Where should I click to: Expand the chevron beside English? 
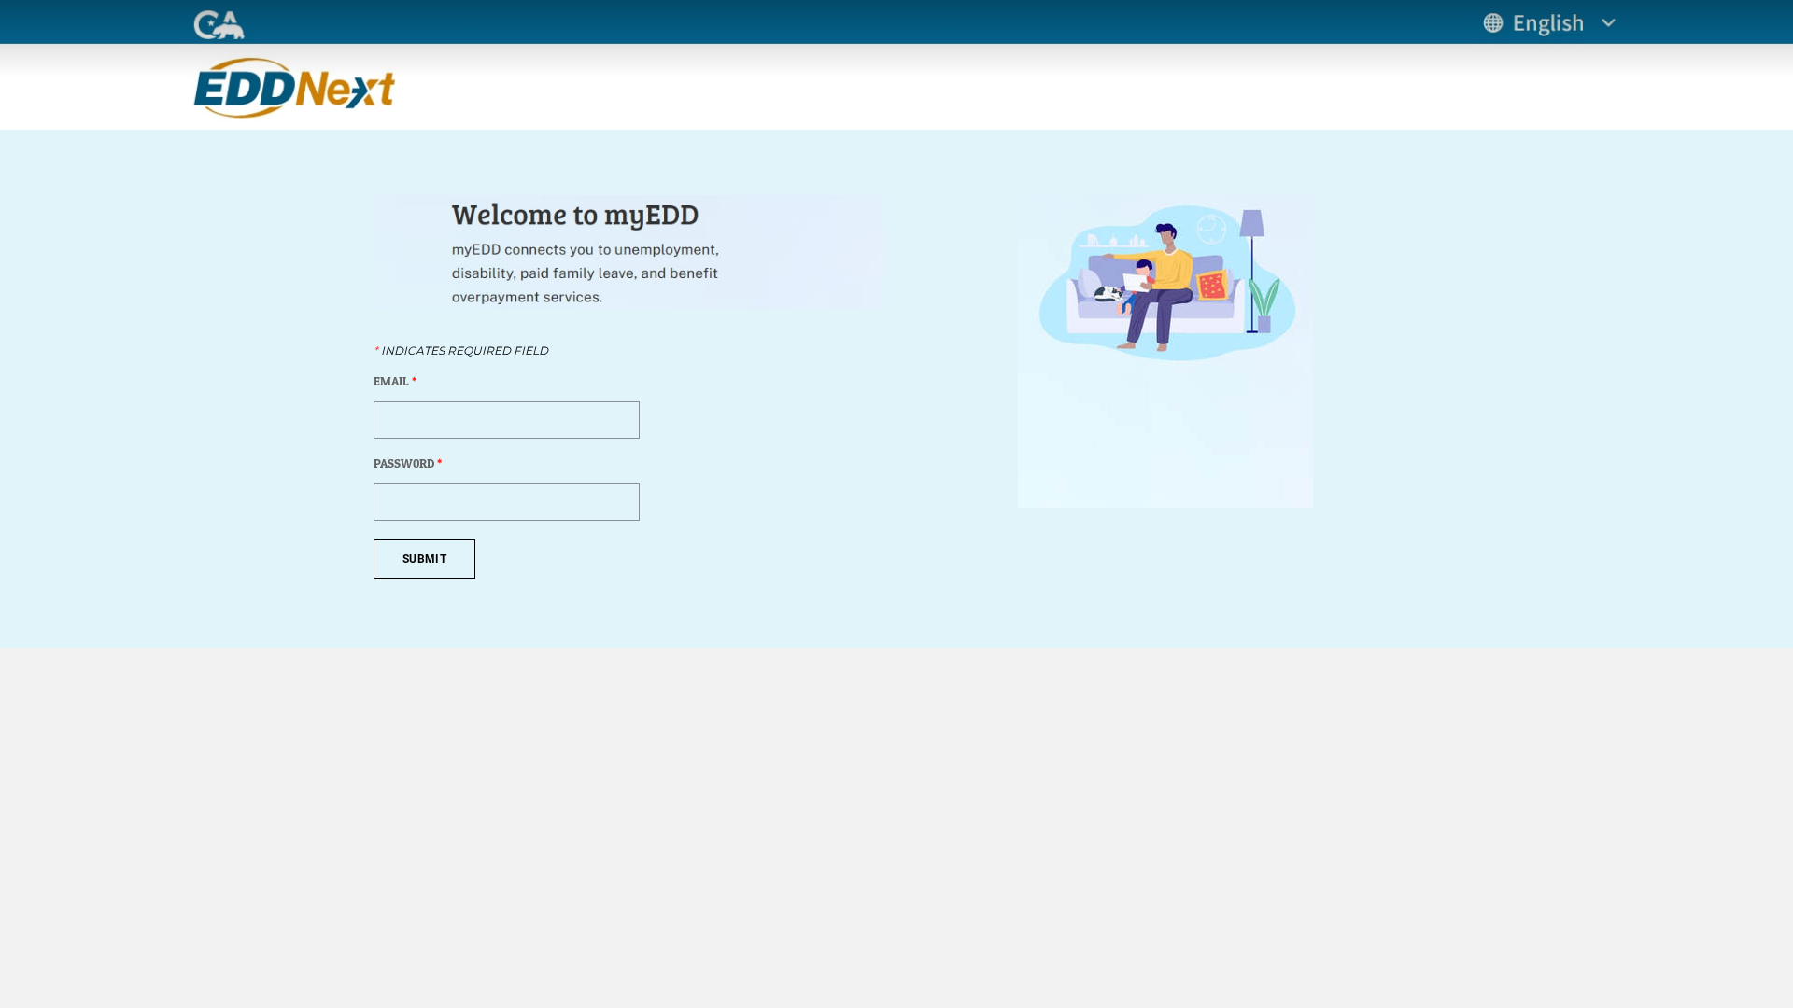pyautogui.click(x=1608, y=22)
